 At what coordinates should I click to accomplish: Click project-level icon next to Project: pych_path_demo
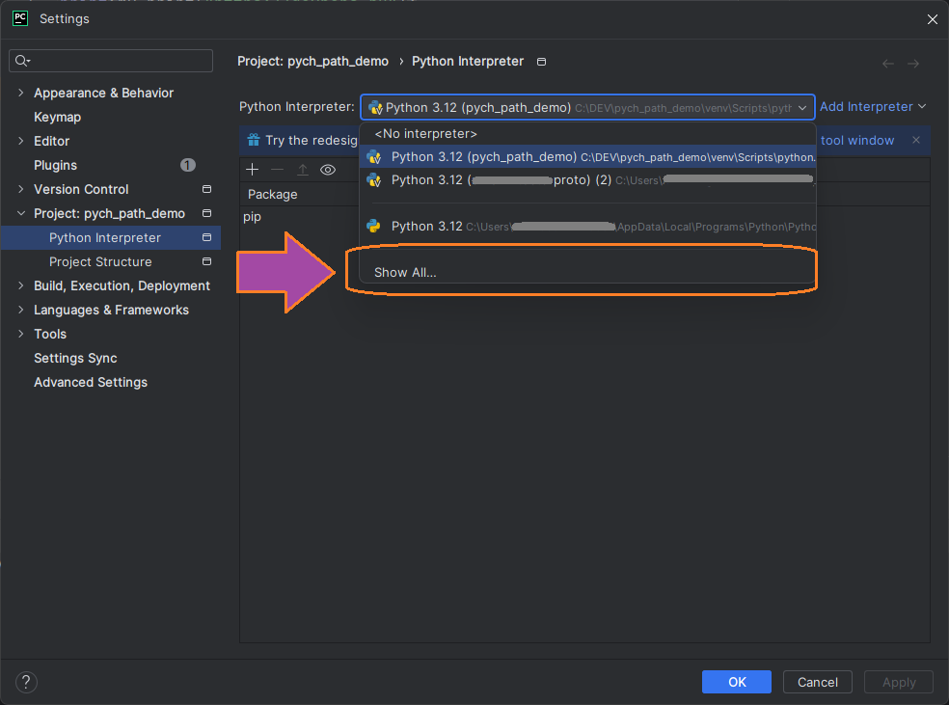tap(206, 213)
